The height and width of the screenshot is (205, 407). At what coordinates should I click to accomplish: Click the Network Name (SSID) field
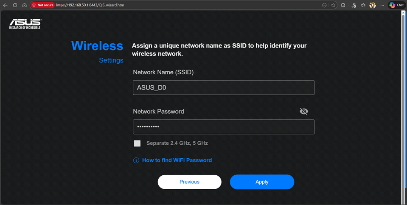pyautogui.click(x=223, y=87)
